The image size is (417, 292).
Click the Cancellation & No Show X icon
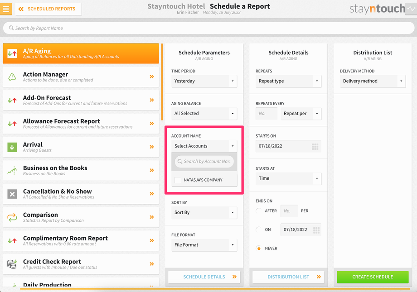coord(12,194)
